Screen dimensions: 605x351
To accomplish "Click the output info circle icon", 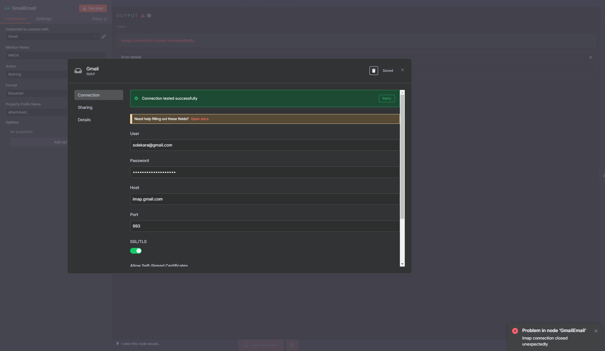I will (x=149, y=16).
